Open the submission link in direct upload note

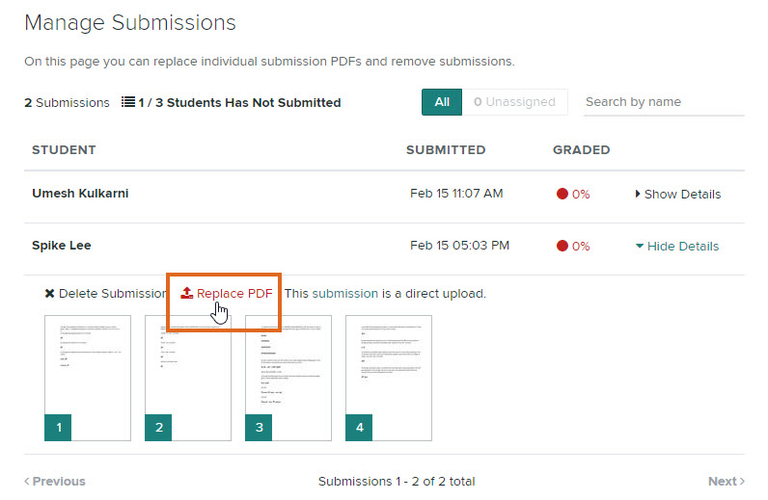point(344,293)
